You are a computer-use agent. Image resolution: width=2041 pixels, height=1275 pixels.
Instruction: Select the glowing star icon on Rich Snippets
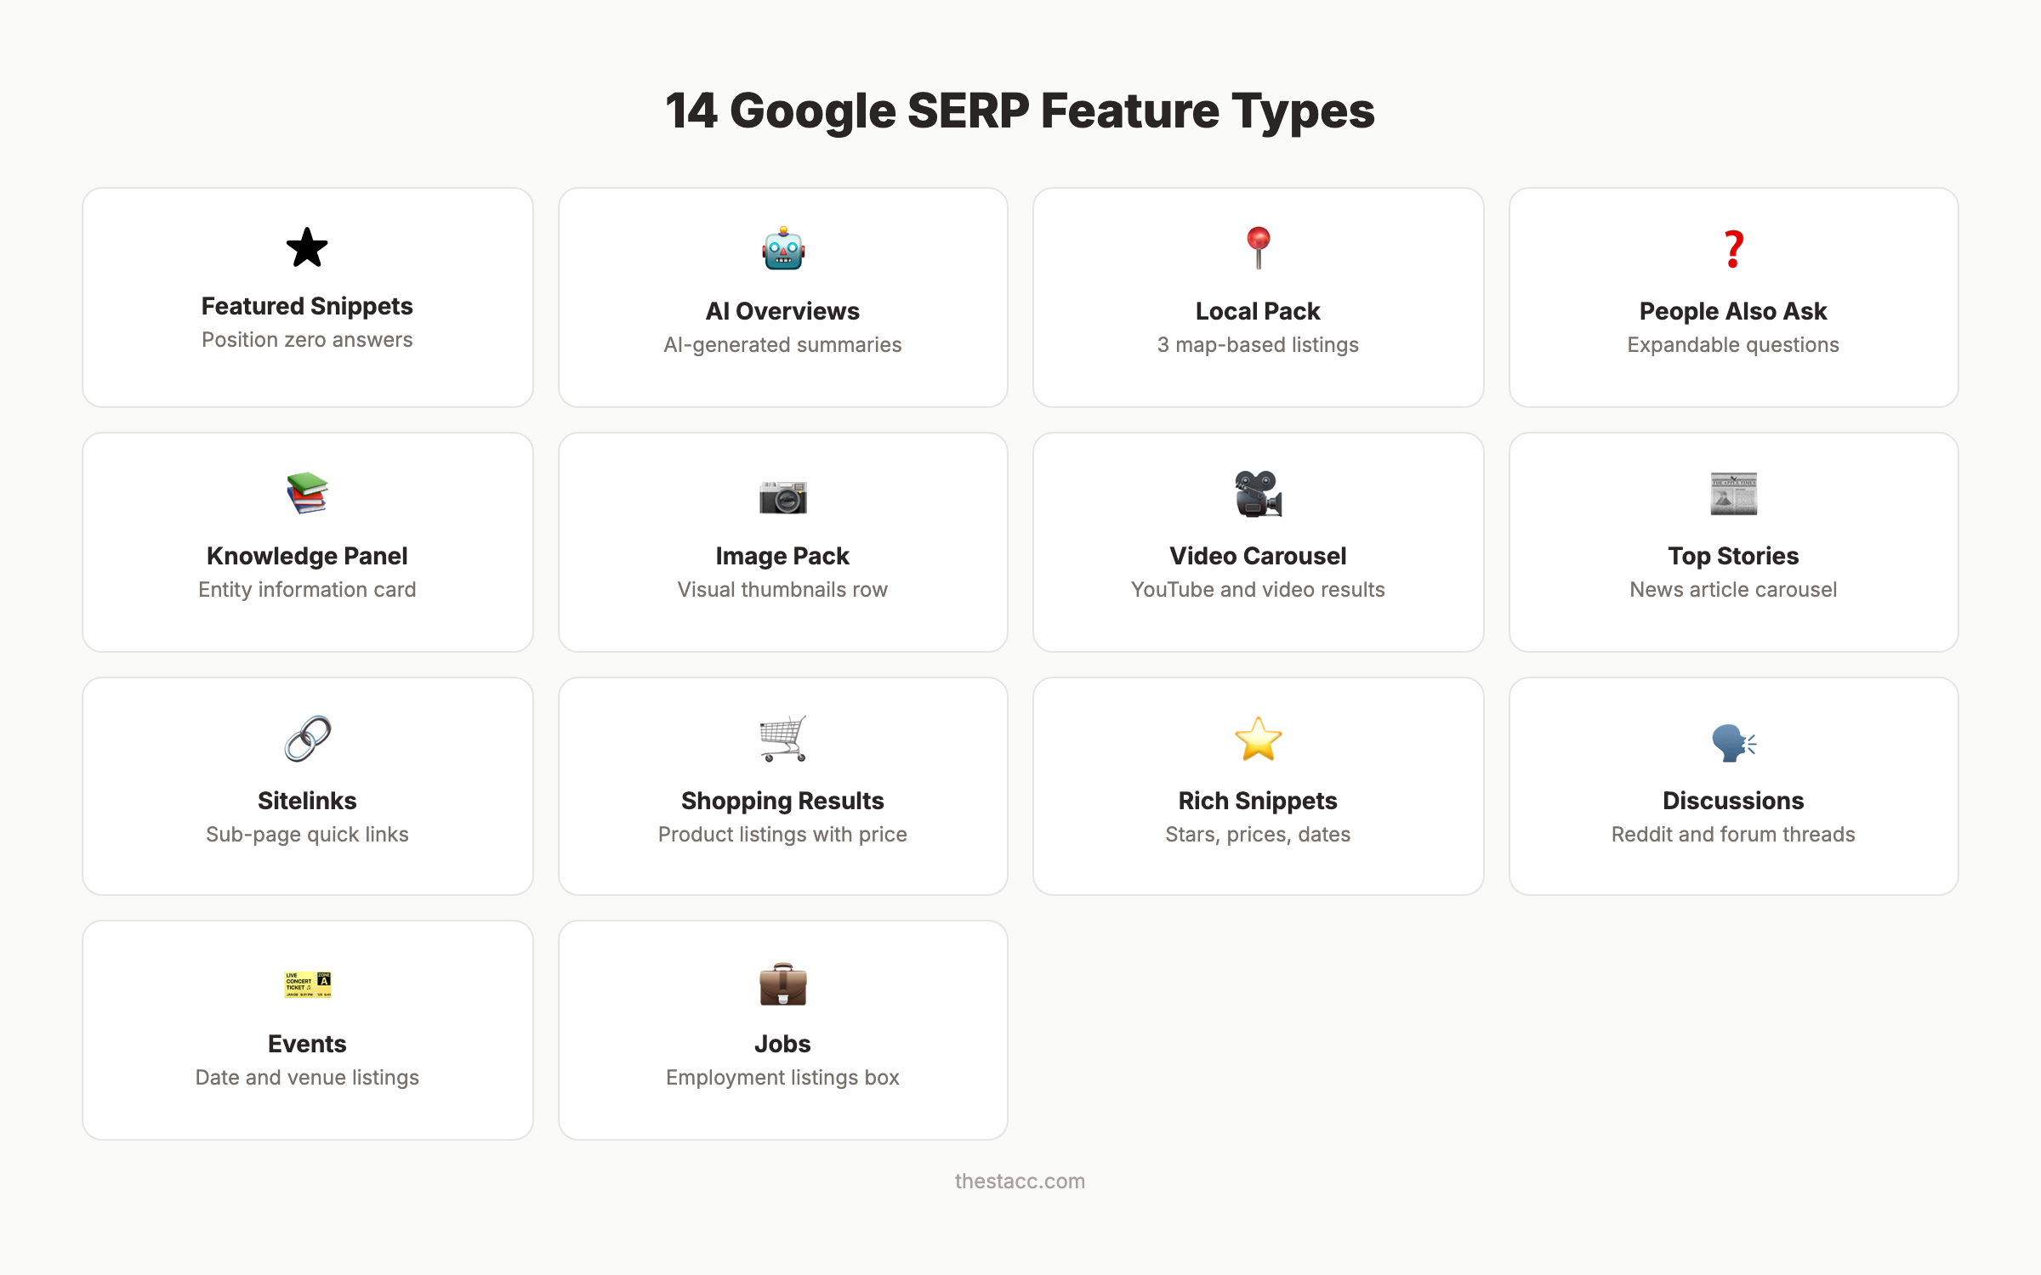(x=1258, y=739)
